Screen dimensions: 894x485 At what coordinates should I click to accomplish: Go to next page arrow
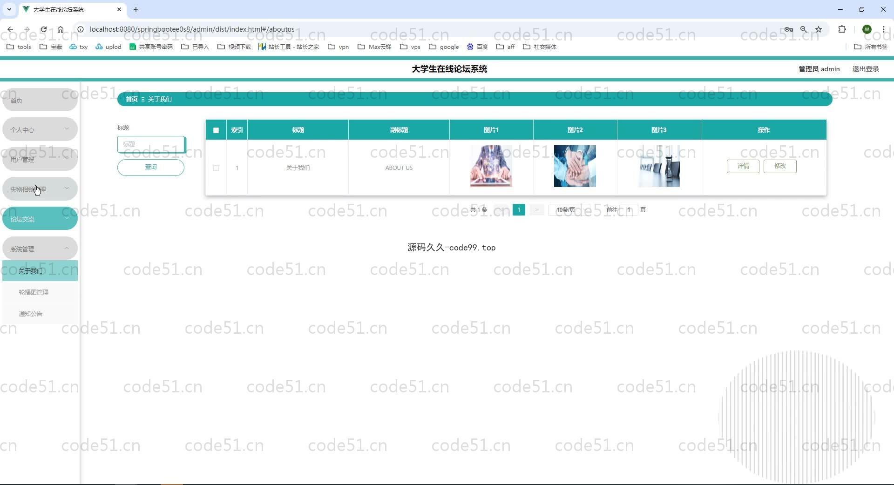(x=536, y=210)
